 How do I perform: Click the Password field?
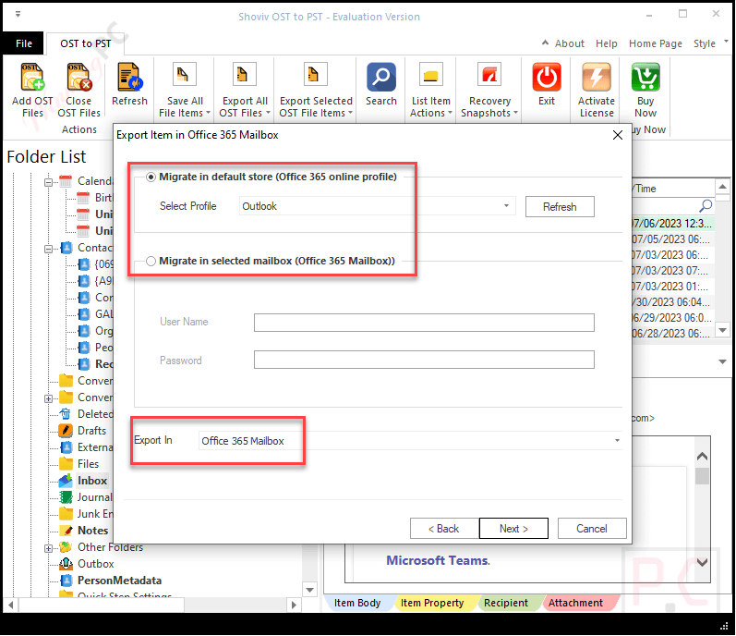pos(424,360)
